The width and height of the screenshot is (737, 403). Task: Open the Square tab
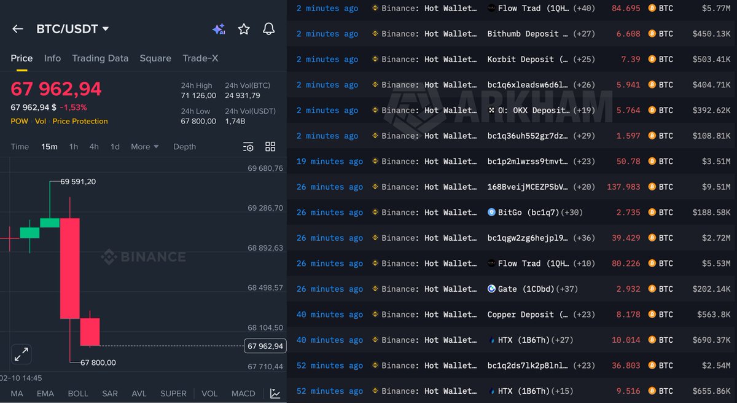tap(155, 58)
